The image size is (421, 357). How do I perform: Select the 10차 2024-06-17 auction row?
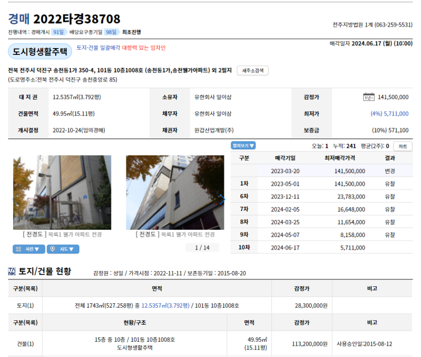pos(322,248)
